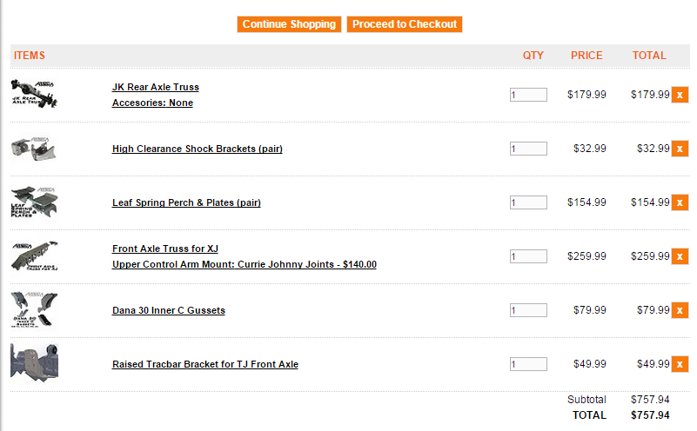Delete Dana 30 Inner C Gussets item
This screenshot has height=431, width=697.
(680, 310)
